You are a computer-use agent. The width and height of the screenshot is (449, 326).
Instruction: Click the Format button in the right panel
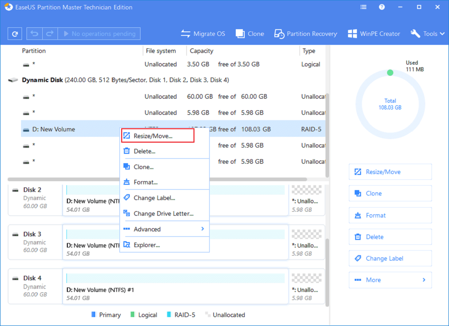(x=390, y=215)
